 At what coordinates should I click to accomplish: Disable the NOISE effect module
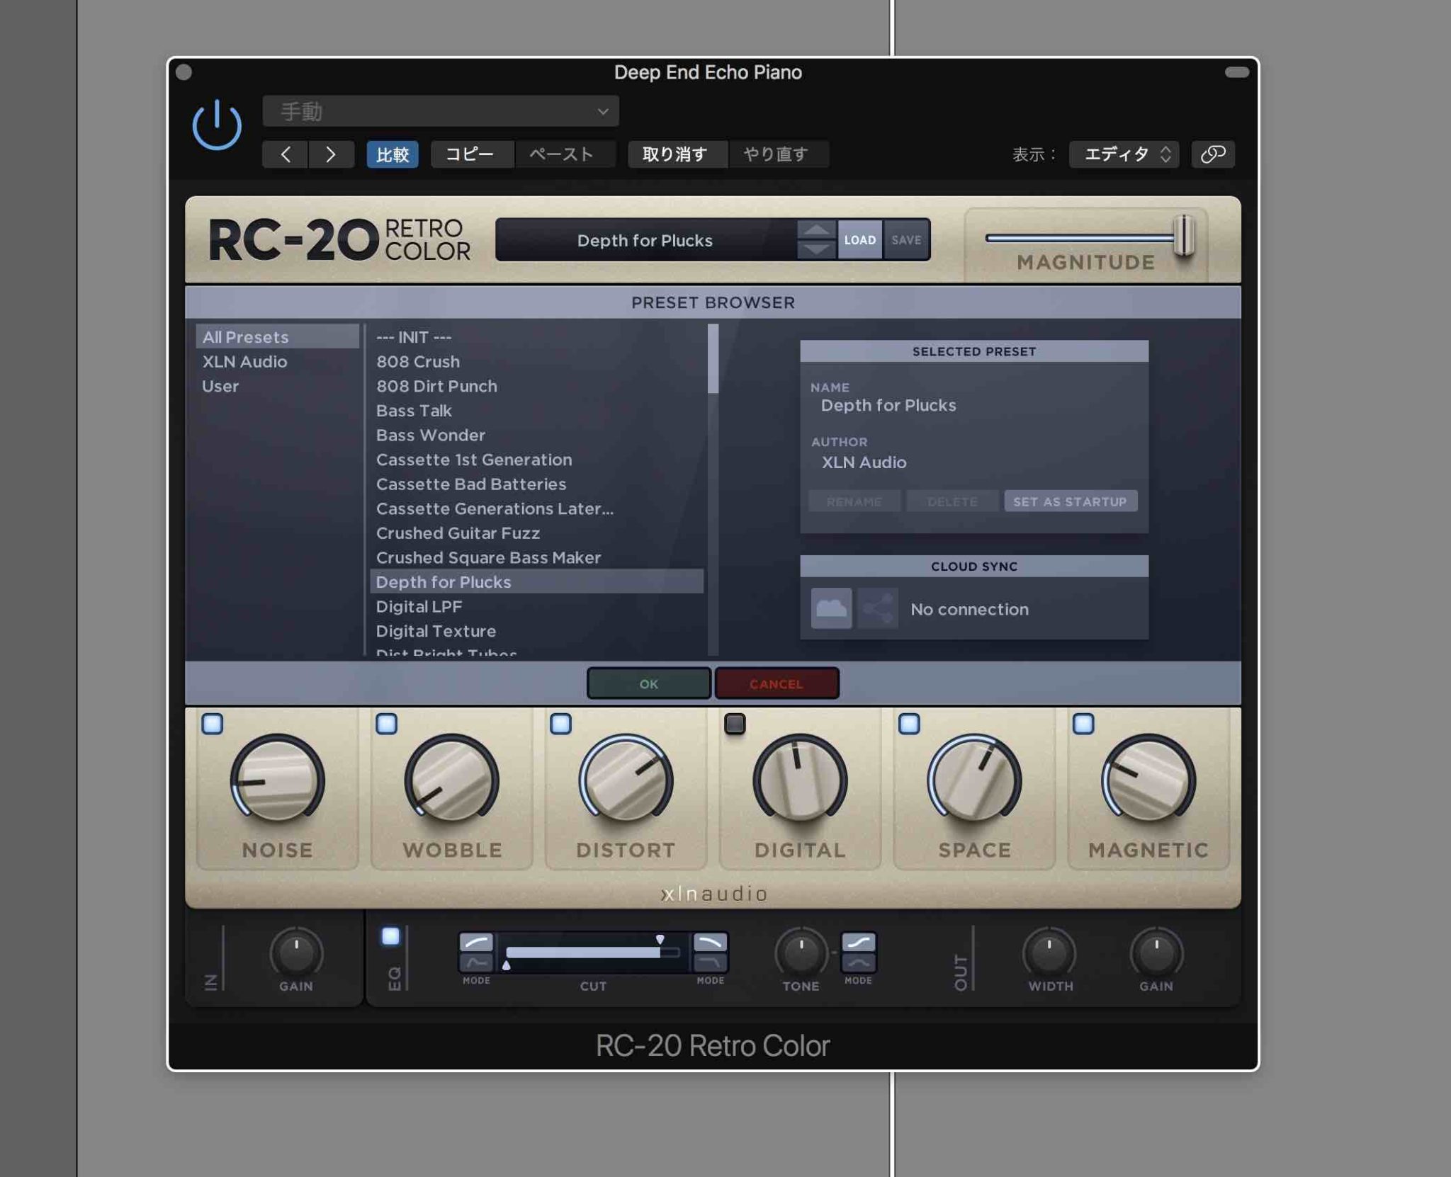click(x=213, y=724)
